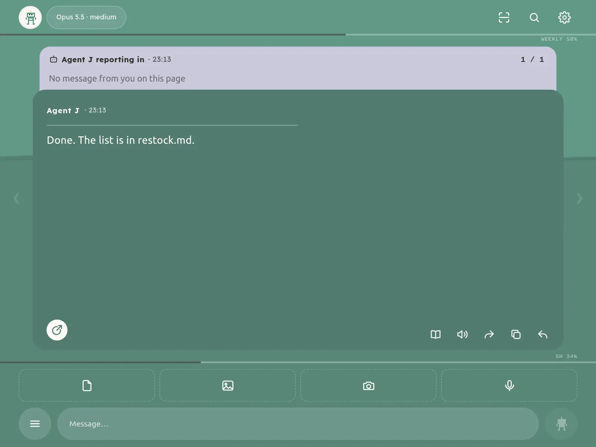
Task: Click the WEEKLY 58% usage label
Action: pyautogui.click(x=559, y=39)
